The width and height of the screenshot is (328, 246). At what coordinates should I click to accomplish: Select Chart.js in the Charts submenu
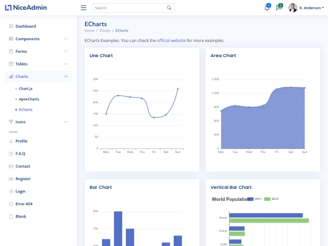[26, 89]
